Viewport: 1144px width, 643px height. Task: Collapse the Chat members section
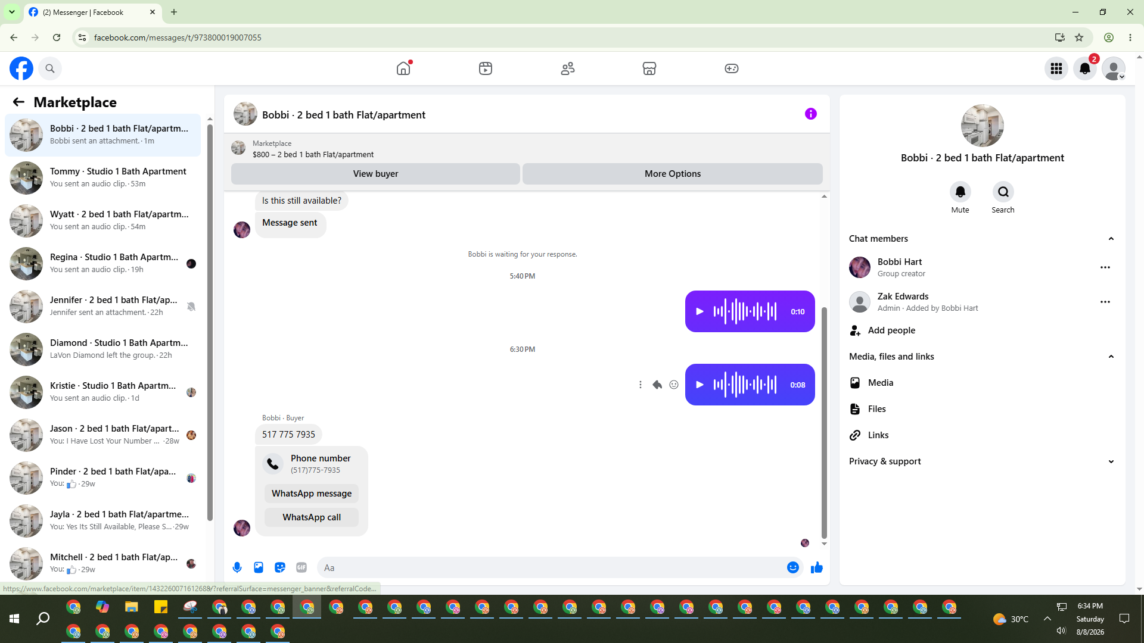coord(1111,239)
